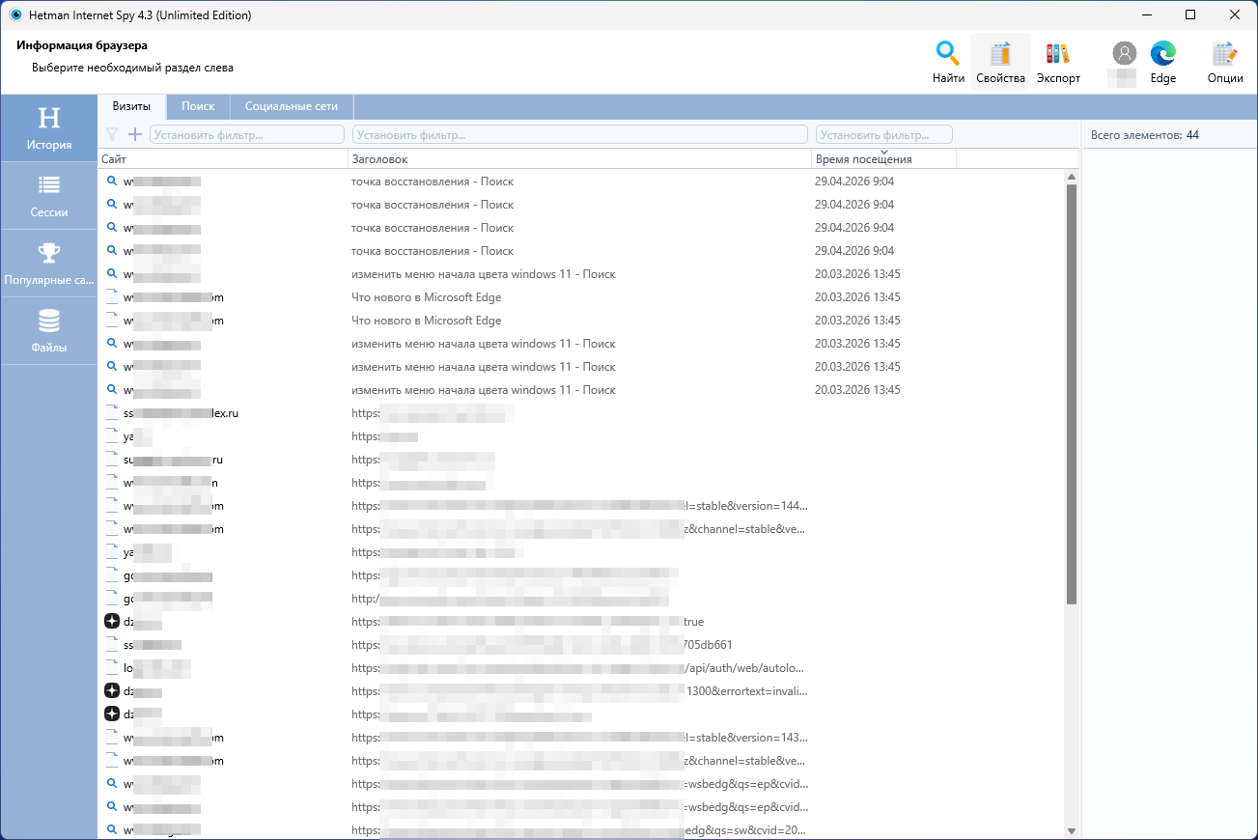Select the row ending l=stable&version=144...
The width and height of the screenshot is (1258, 840).
[x=580, y=506]
